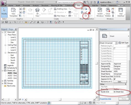This screenshot has width=131, height=105.
Task: Expand the Families tree node
Action: click(x=2, y=81)
